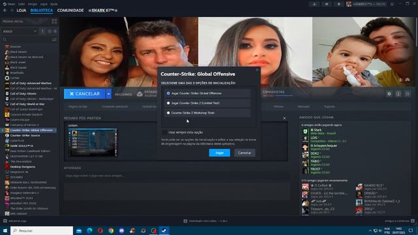Click the blue Jogar button in dialog
This screenshot has height=235, width=418.
tap(219, 153)
